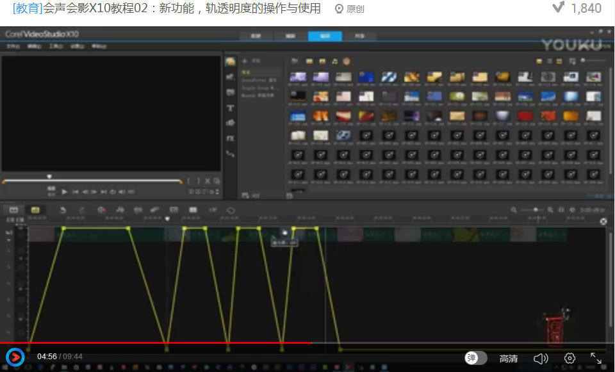Click the Youku play button
This screenshot has height=372, width=615.
click(x=15, y=357)
